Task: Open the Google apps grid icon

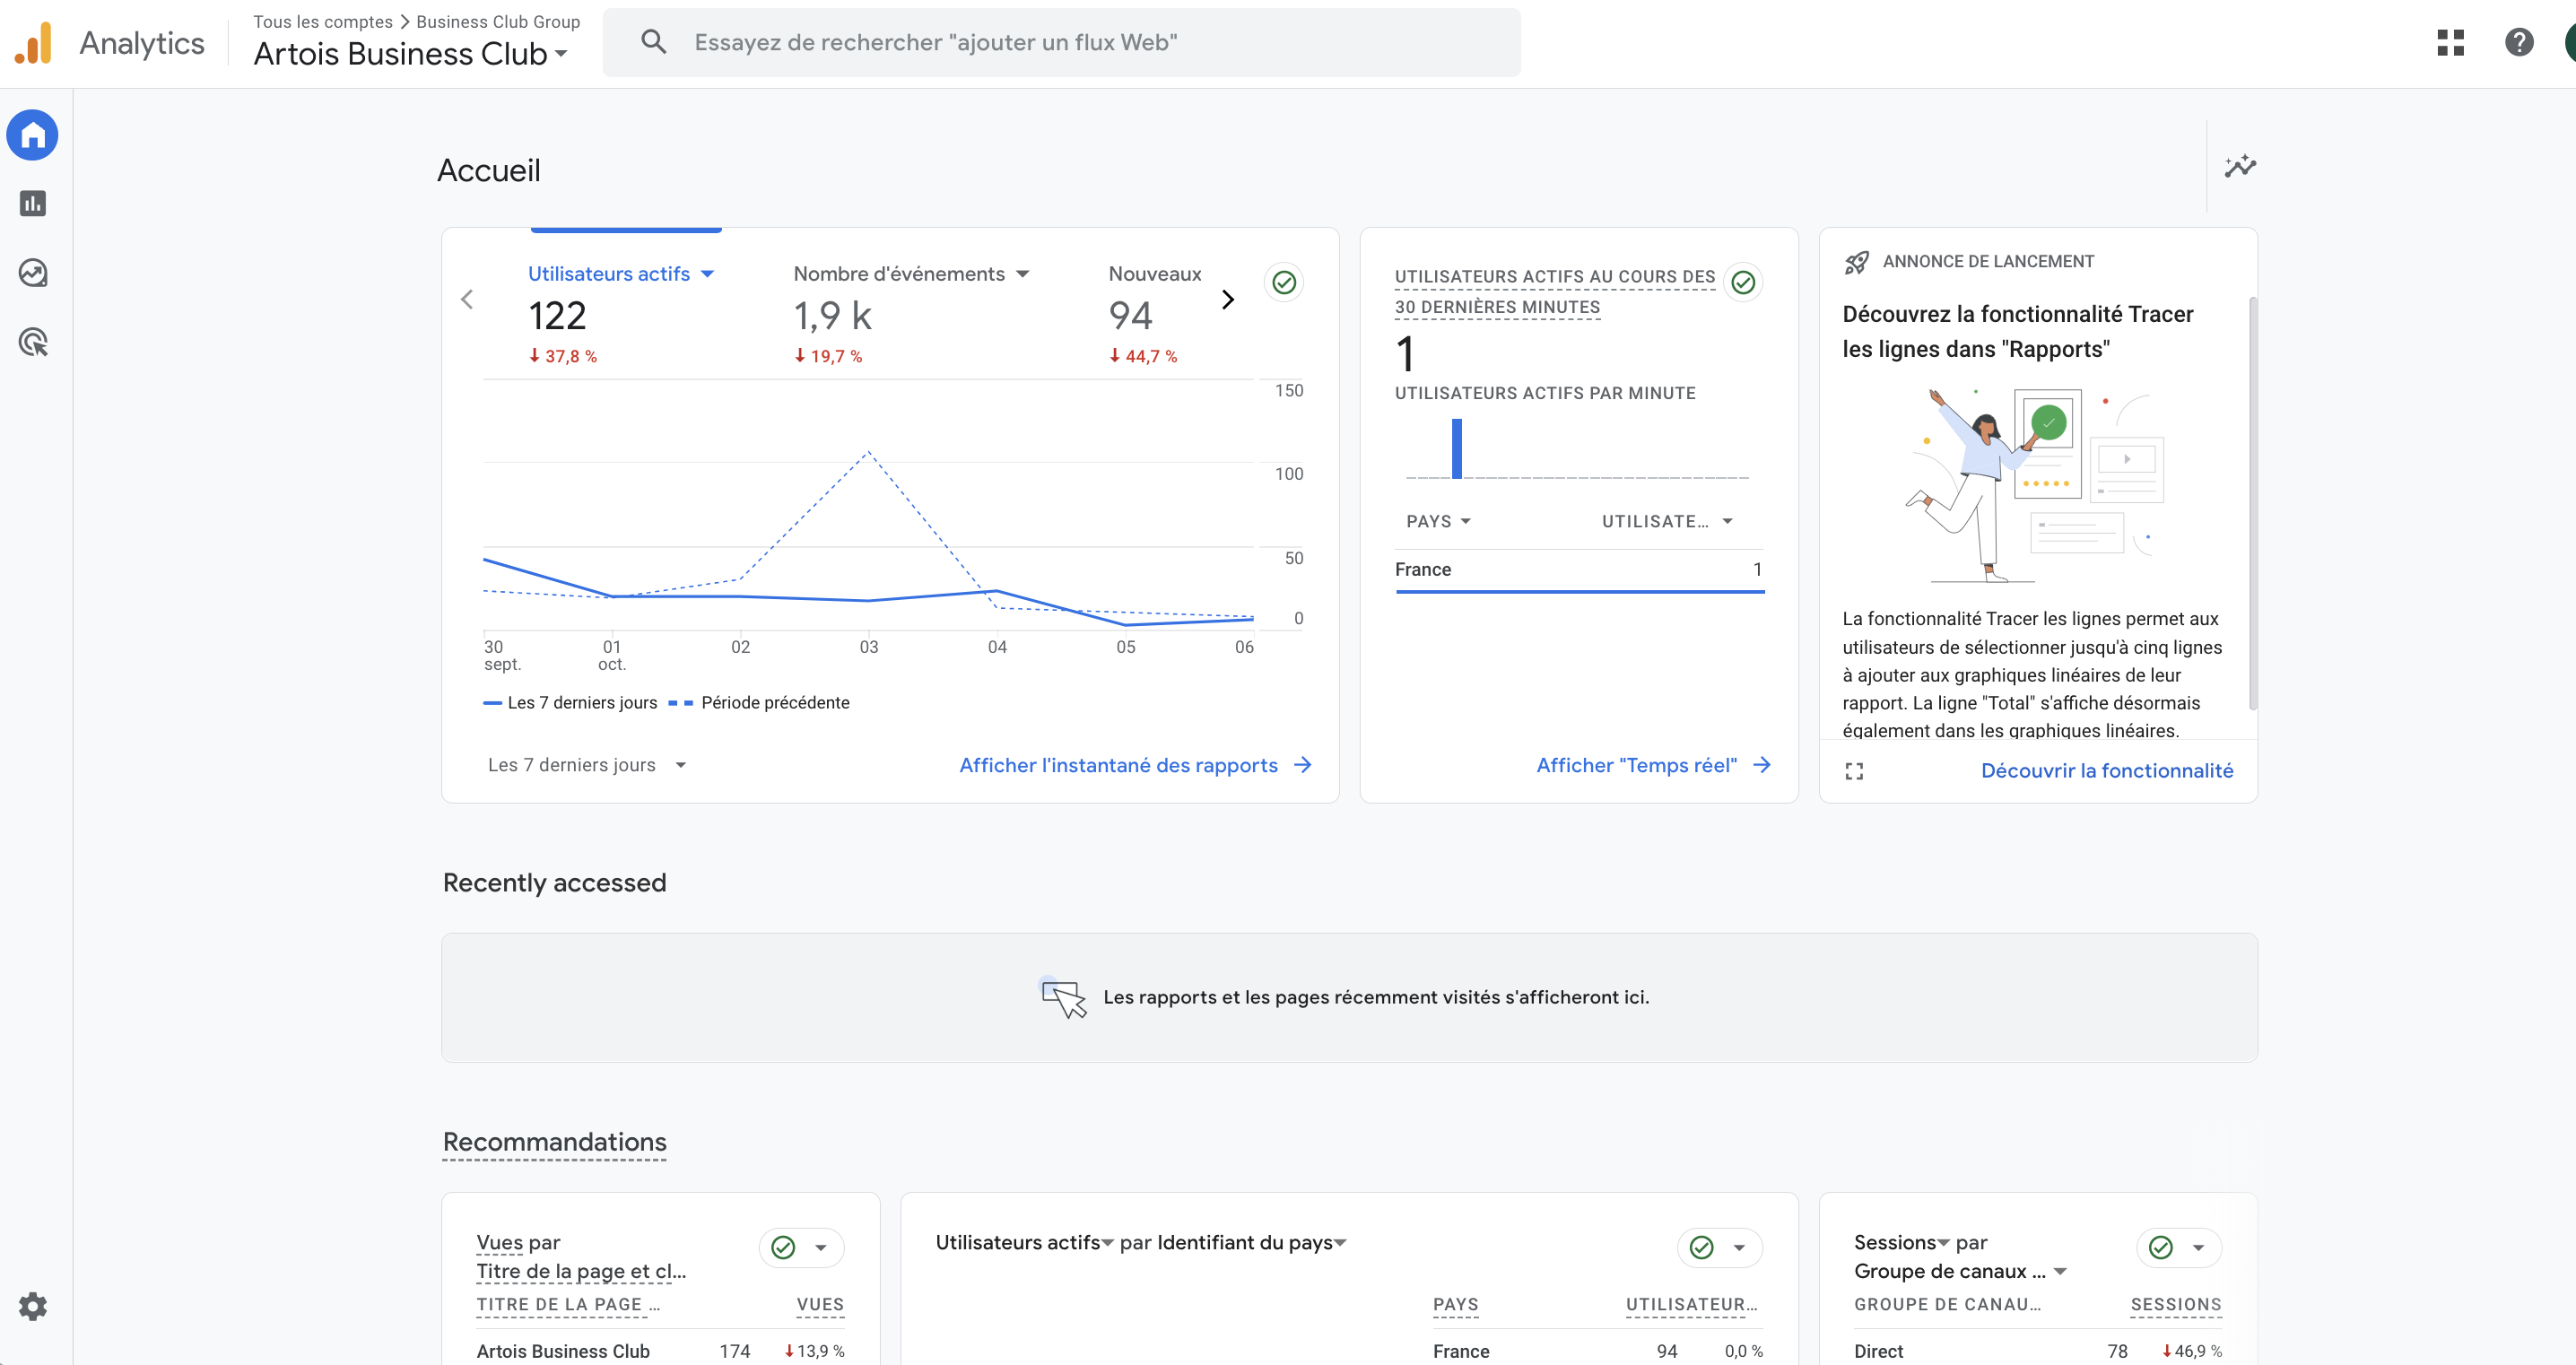Action: 2450,42
